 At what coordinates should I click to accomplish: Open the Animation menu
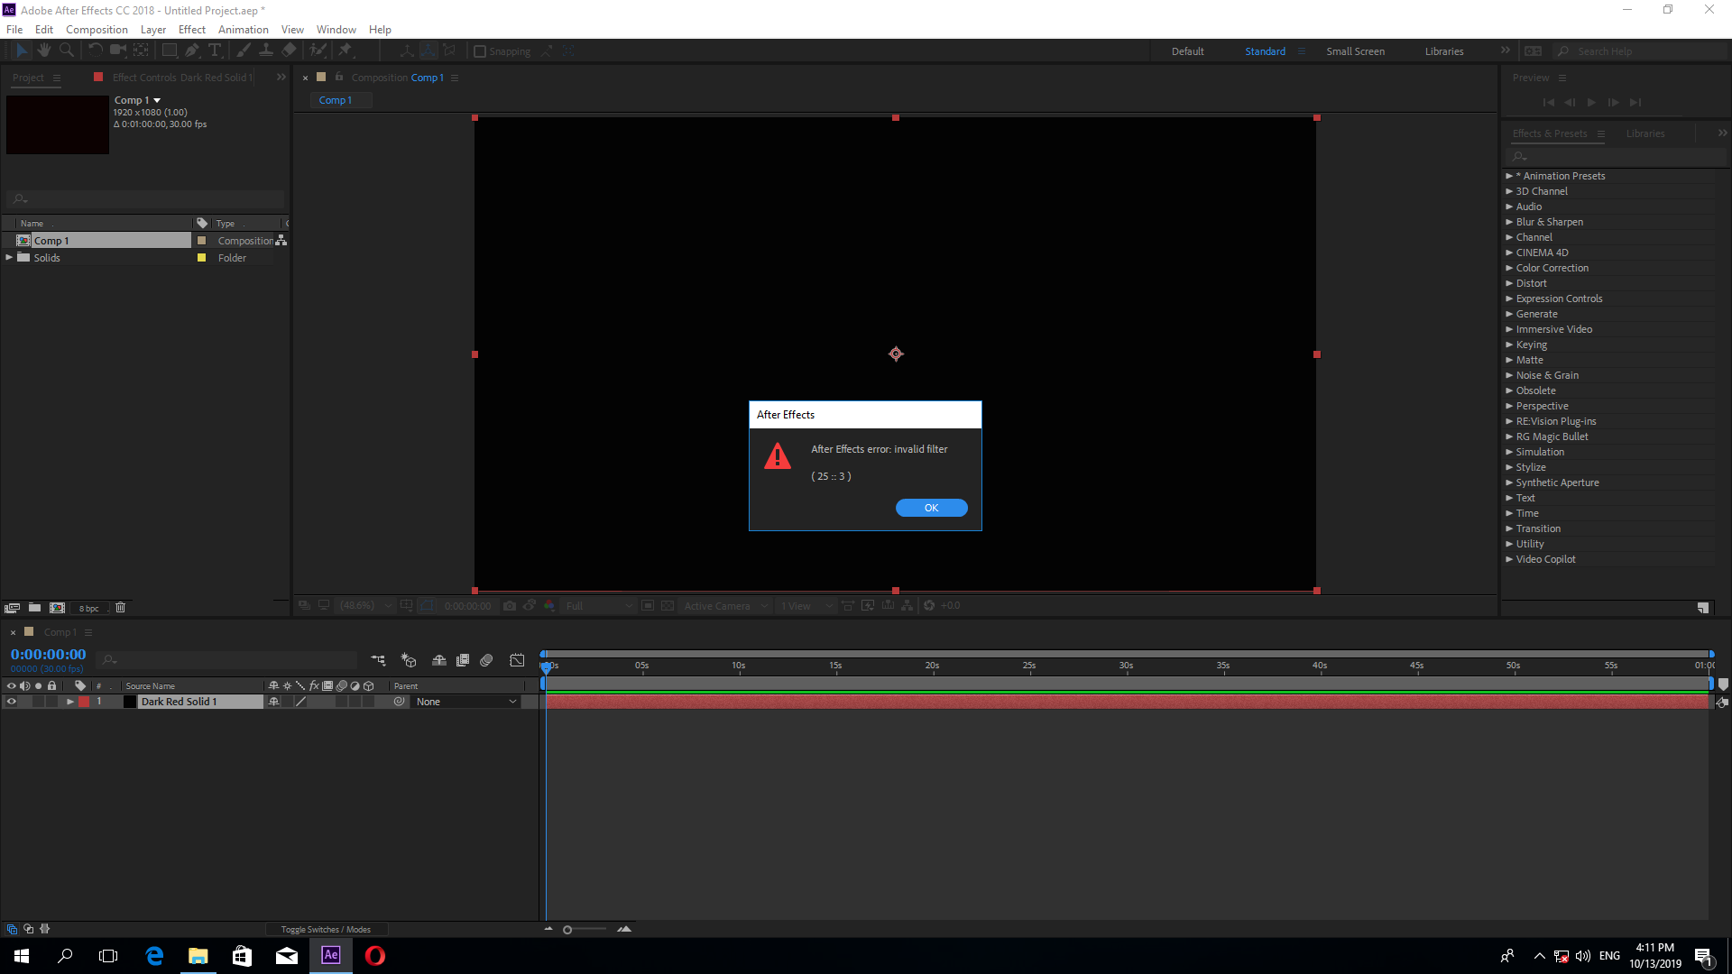click(242, 29)
